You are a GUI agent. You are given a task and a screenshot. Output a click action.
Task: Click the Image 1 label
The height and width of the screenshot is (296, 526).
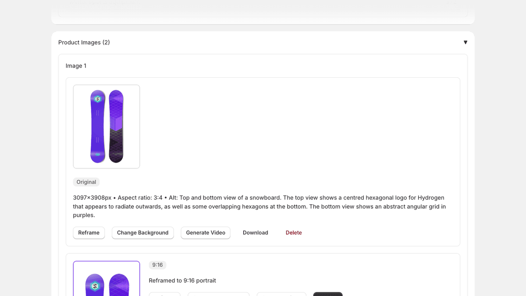click(76, 66)
